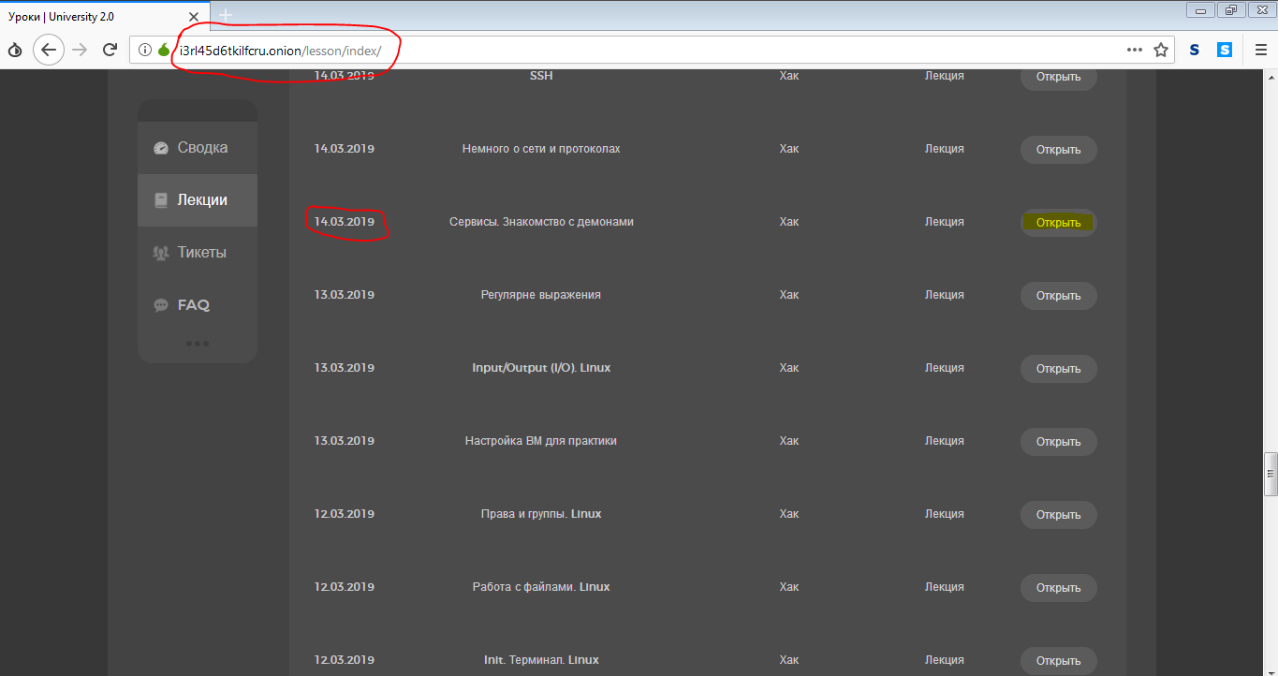Bookmark this page with the star icon

click(1161, 50)
